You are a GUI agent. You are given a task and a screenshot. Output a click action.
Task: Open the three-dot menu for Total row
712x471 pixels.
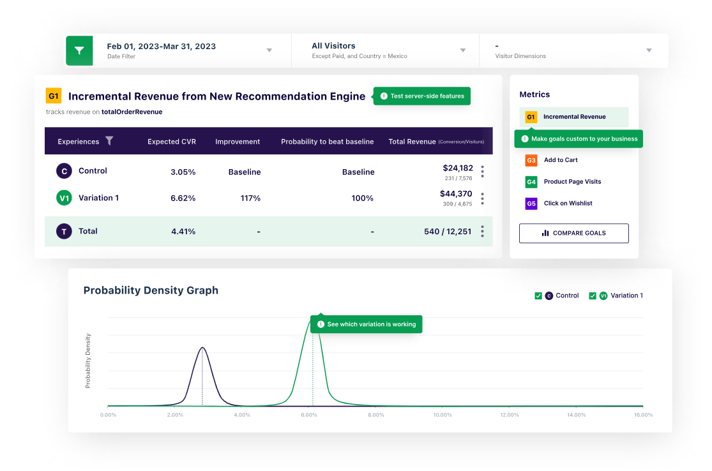tap(482, 232)
